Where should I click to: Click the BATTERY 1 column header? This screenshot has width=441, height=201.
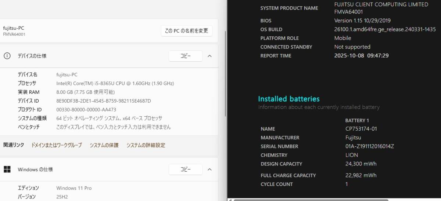coord(357,120)
